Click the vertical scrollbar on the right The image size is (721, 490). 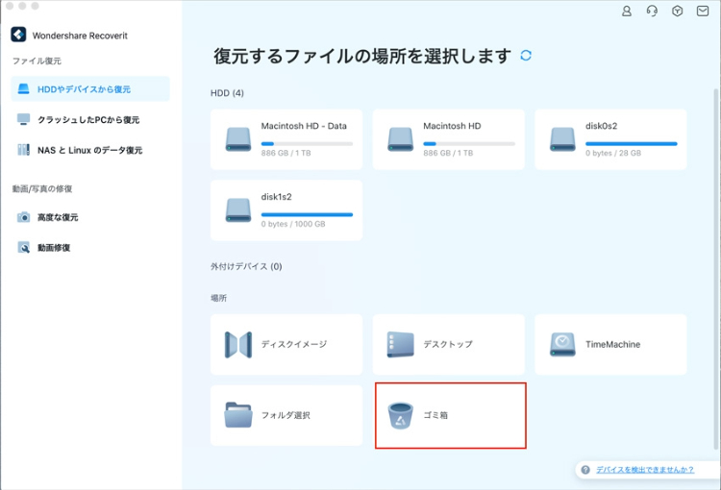715,269
